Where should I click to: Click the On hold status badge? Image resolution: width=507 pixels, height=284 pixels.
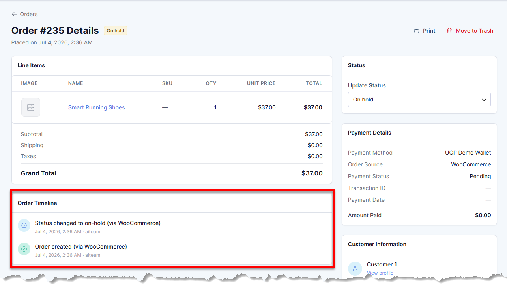tap(116, 31)
